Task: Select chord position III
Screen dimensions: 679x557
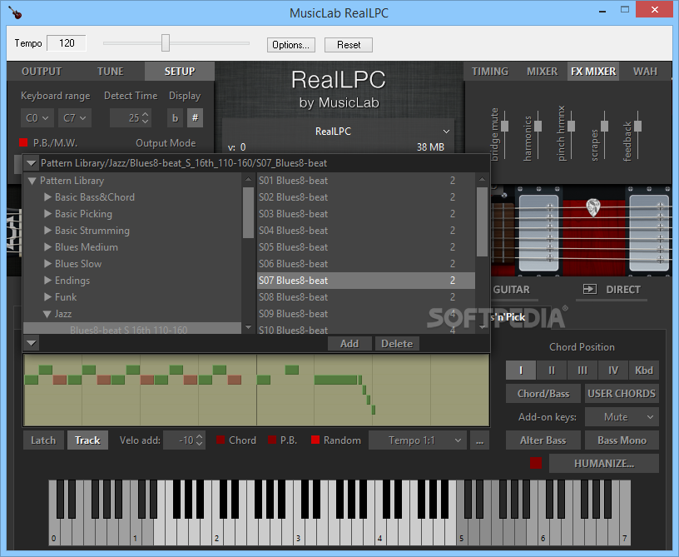Action: (x=582, y=371)
